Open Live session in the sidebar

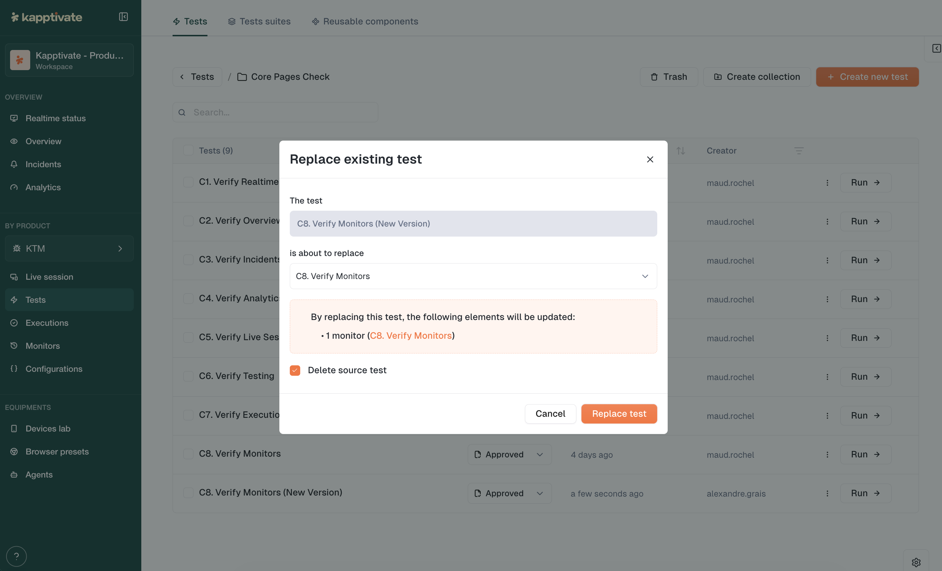69,277
